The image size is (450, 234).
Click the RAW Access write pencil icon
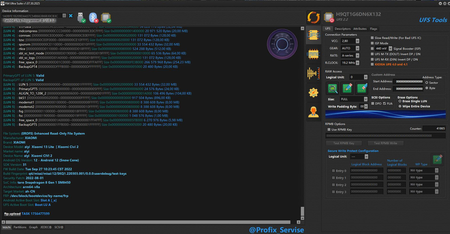pyautogui.click(x=347, y=88)
